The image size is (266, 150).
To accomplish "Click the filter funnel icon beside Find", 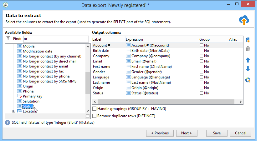I will point(8,38).
